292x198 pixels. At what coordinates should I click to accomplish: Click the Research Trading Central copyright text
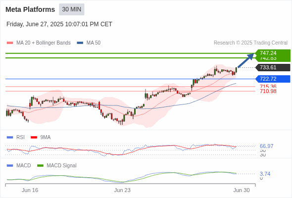[250, 43]
